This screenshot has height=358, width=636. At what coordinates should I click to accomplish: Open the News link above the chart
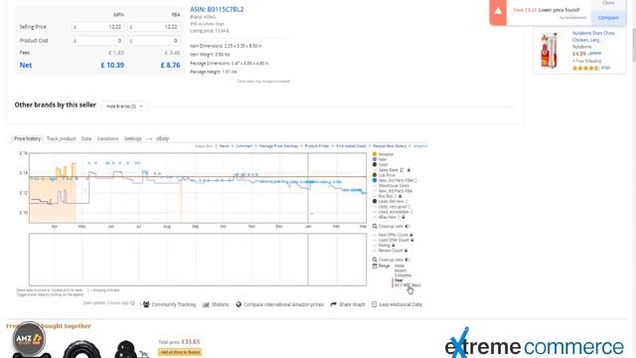[225, 146]
